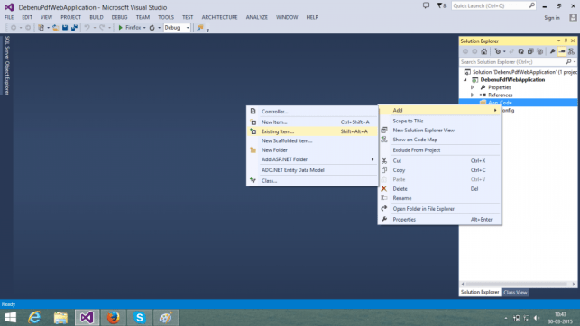The width and height of the screenshot is (580, 326).
Task: Click the Sign in link
Action: 552,18
